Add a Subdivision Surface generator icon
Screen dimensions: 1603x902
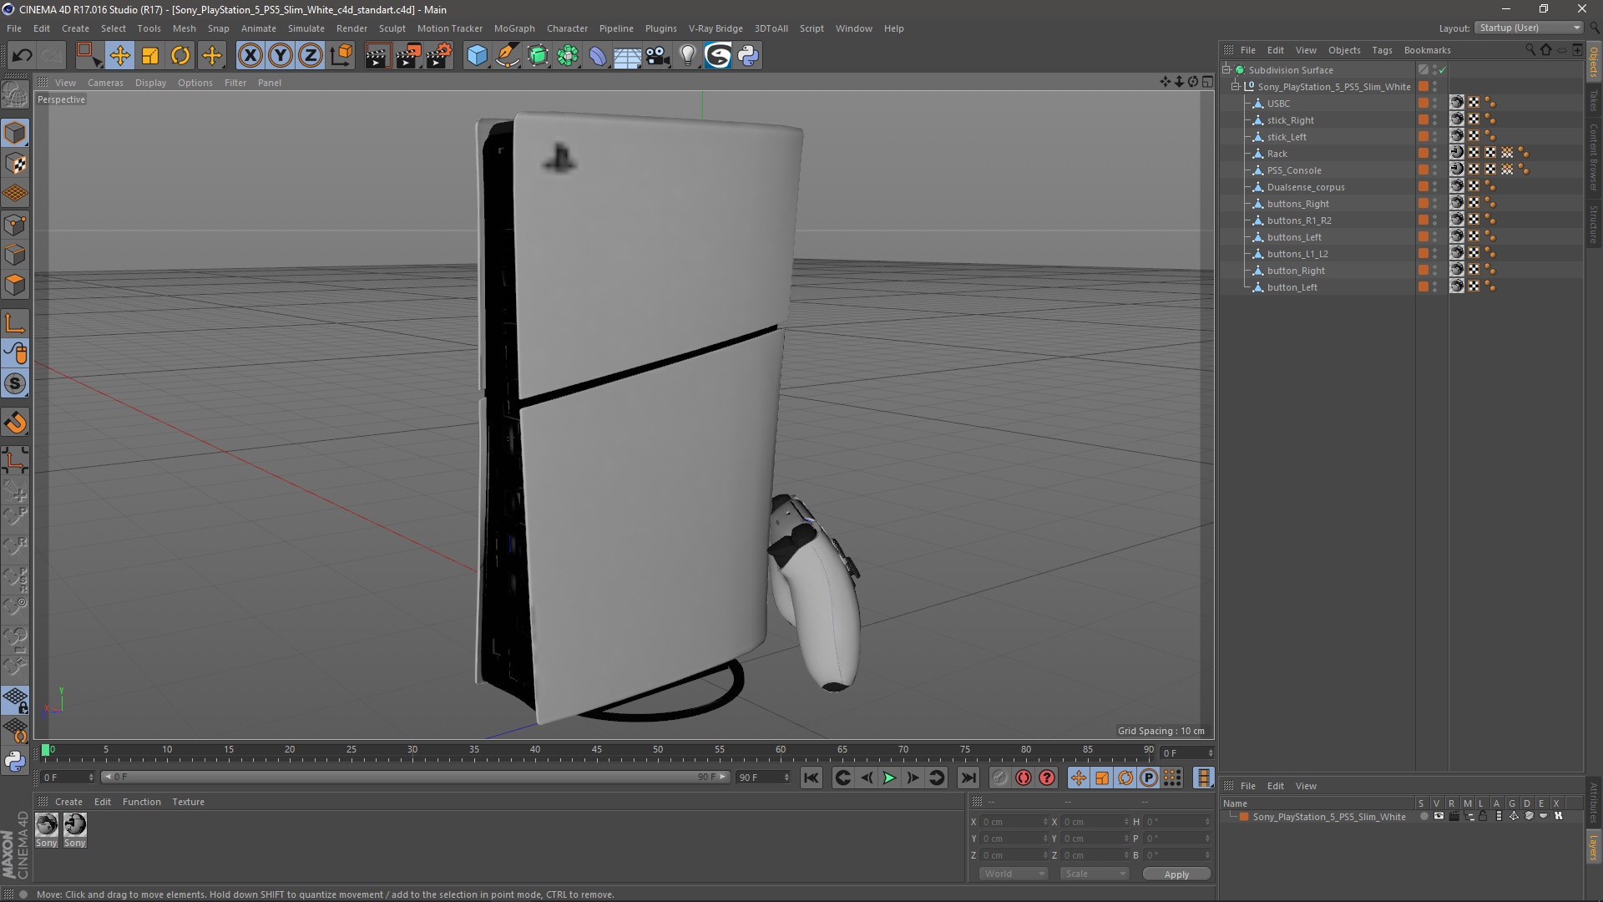(x=538, y=56)
